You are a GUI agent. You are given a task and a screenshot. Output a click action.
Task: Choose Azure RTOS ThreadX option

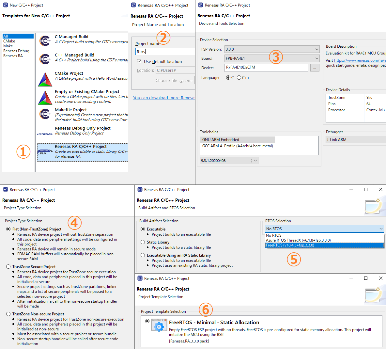click(324, 240)
